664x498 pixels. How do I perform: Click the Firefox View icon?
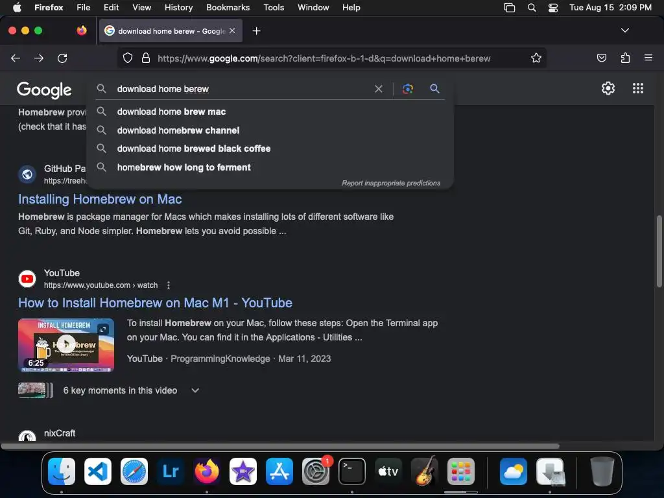[x=82, y=30]
